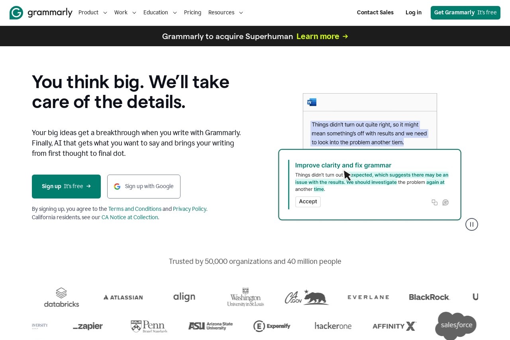
Task: Click the CA.gov bear logo
Action: (x=307, y=297)
